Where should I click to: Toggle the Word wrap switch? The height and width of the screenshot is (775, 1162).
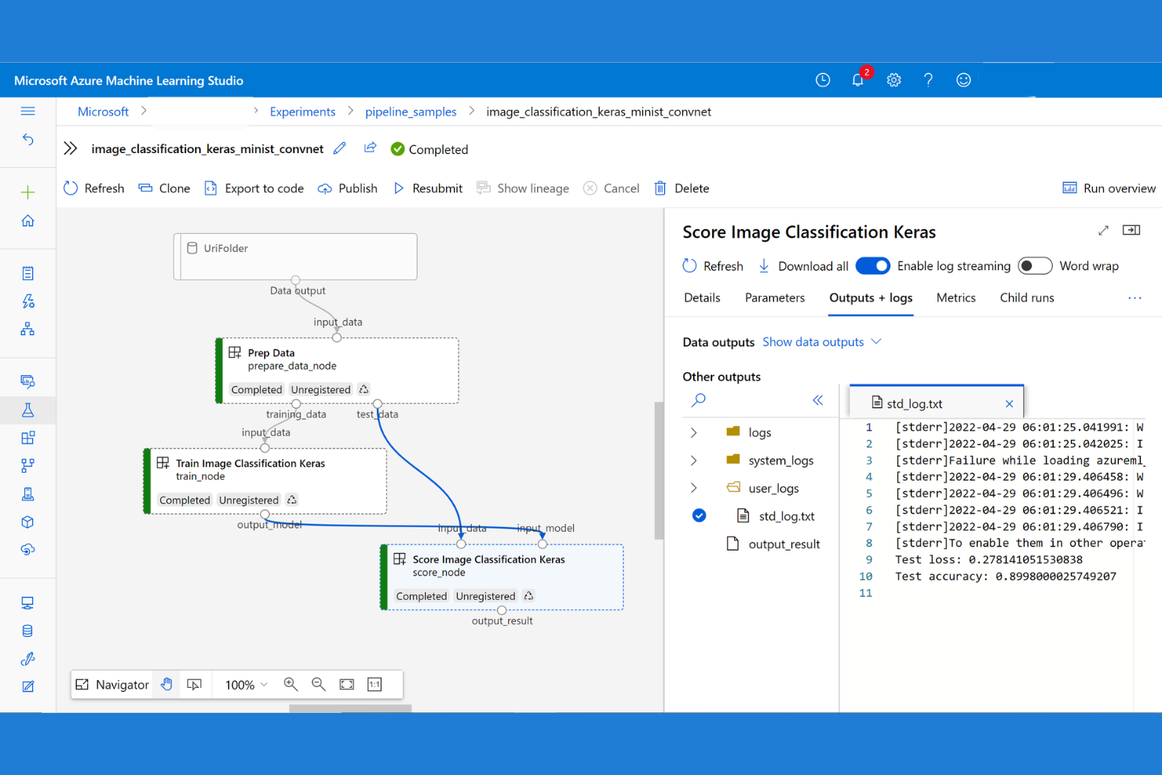click(x=1035, y=266)
